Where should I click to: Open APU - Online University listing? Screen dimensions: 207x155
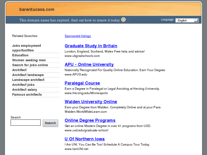point(89,64)
